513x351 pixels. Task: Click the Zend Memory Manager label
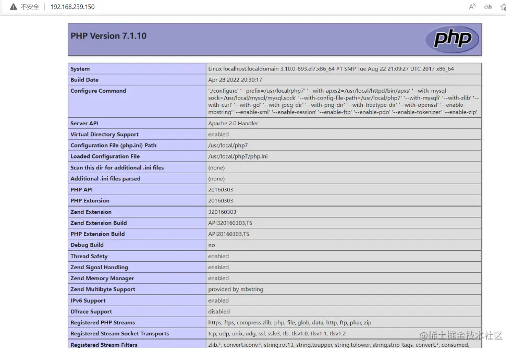[102, 279]
